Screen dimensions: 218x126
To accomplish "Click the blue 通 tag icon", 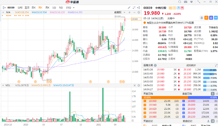I will (178, 8).
